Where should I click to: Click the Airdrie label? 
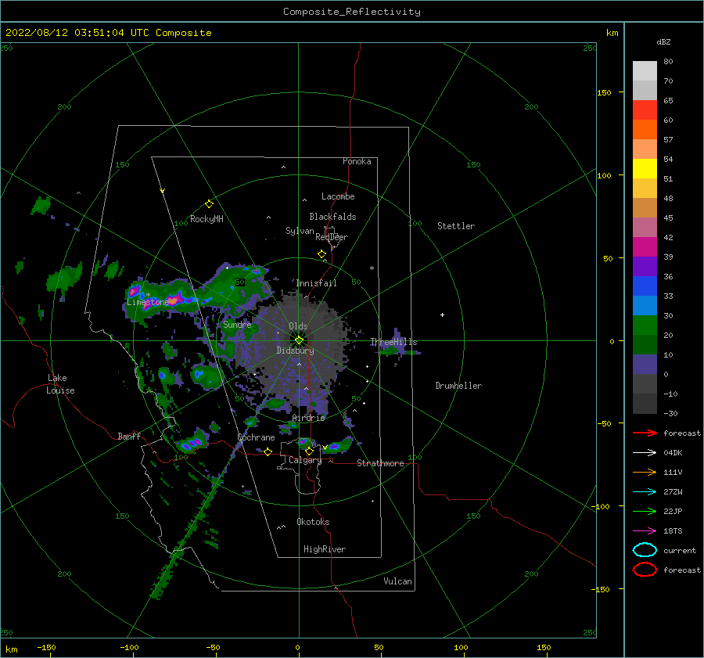[308, 418]
